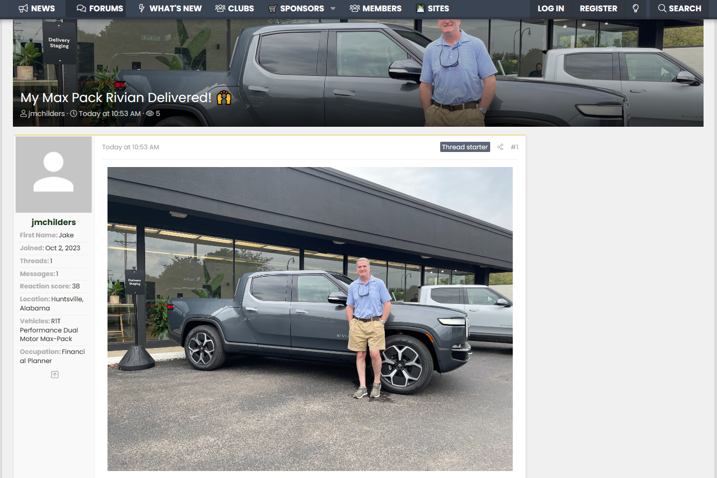Click the up-arrow icon under user info
717x478 pixels.
[54, 374]
